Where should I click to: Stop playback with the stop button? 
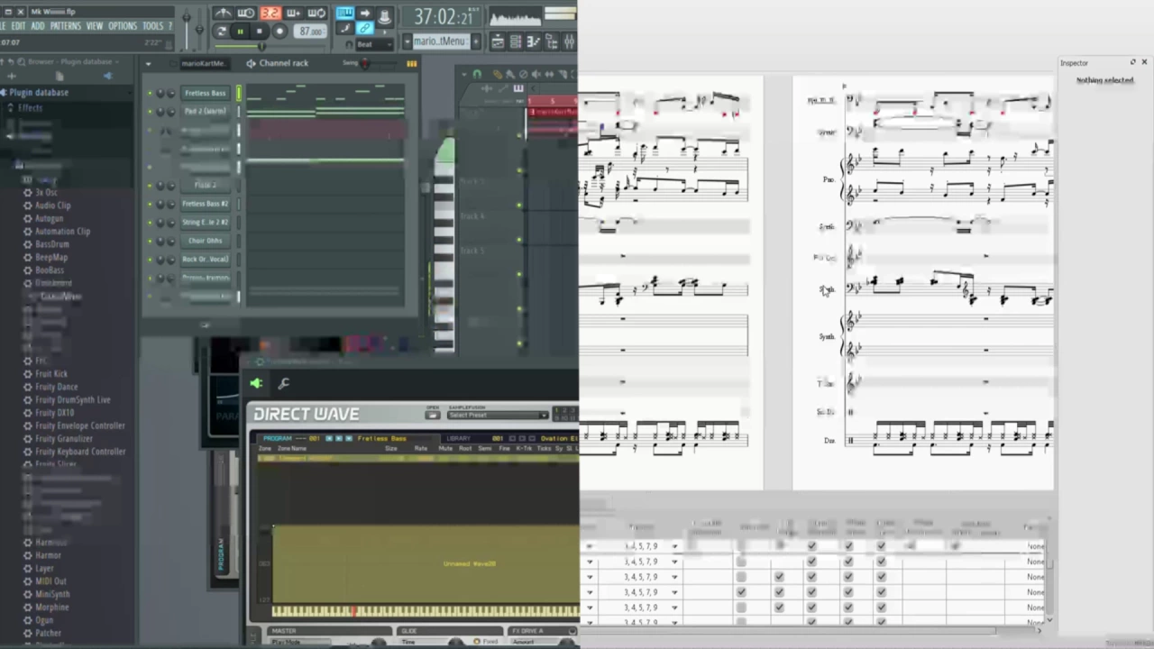259,32
